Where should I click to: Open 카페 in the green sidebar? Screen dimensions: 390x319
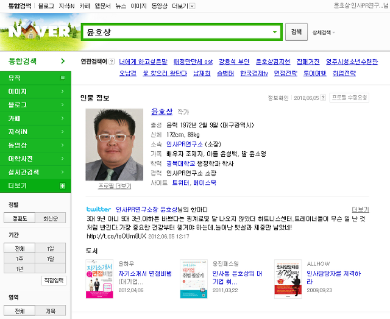[x=35, y=118]
